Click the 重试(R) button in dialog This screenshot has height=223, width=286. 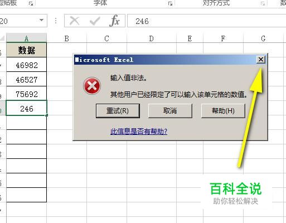(118, 111)
